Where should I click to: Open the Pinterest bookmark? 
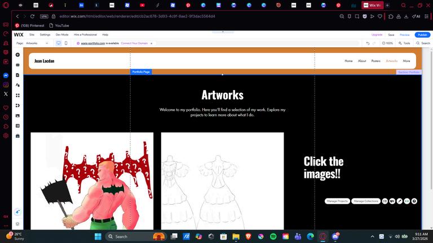[x=30, y=25]
